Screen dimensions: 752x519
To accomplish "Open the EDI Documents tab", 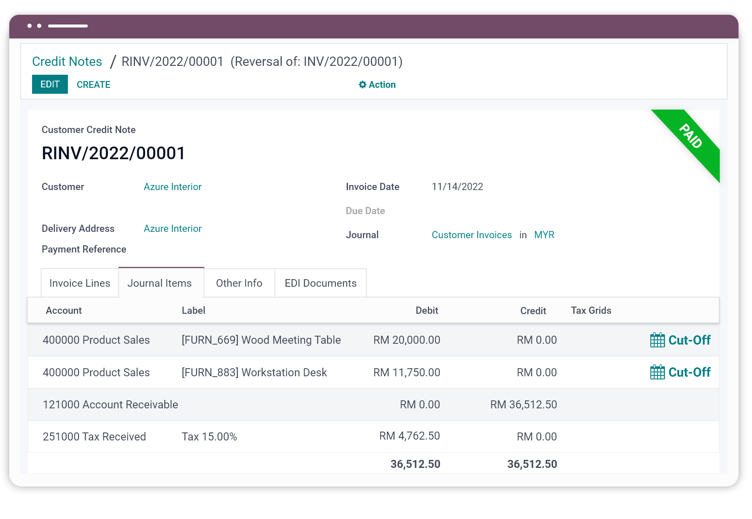I will [320, 283].
